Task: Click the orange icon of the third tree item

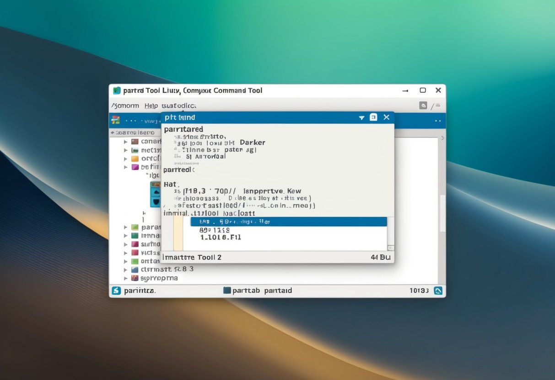Action: [x=135, y=158]
